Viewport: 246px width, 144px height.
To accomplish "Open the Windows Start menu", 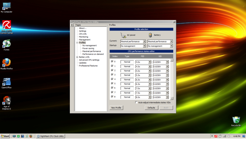I will click(x=5, y=136).
